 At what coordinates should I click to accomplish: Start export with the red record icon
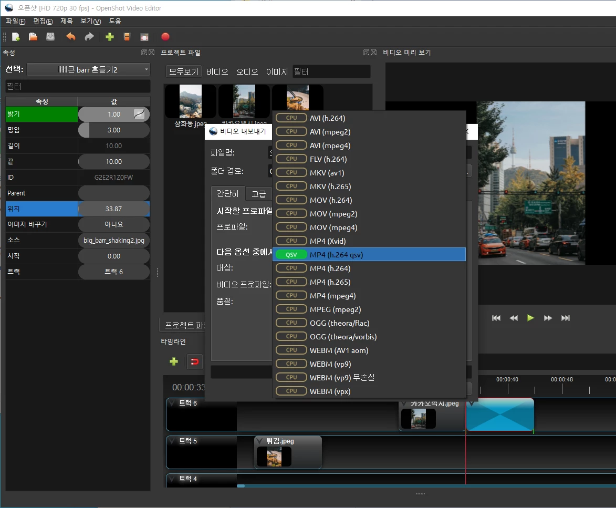click(x=165, y=37)
